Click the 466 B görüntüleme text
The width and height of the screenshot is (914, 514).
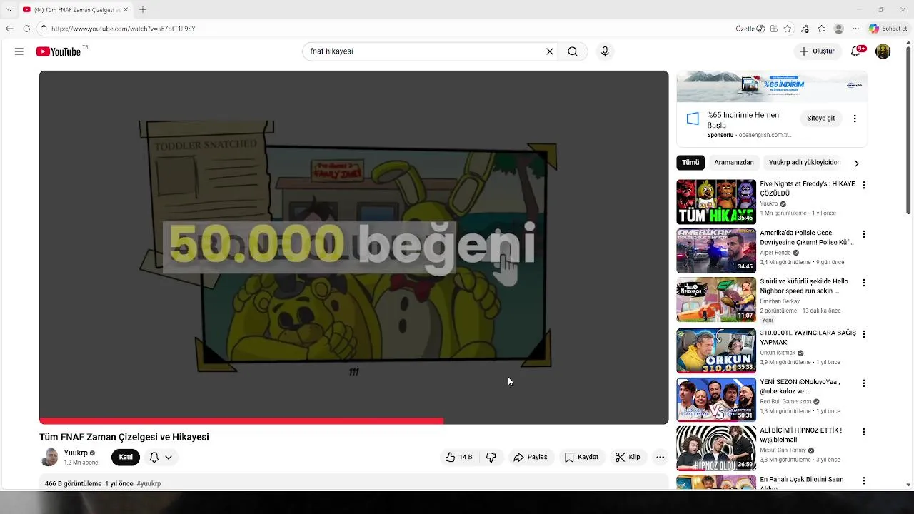(x=74, y=484)
